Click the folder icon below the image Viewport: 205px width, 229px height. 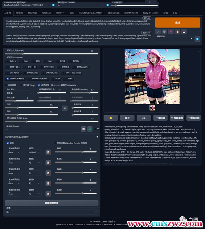pyautogui.click(x=111, y=118)
